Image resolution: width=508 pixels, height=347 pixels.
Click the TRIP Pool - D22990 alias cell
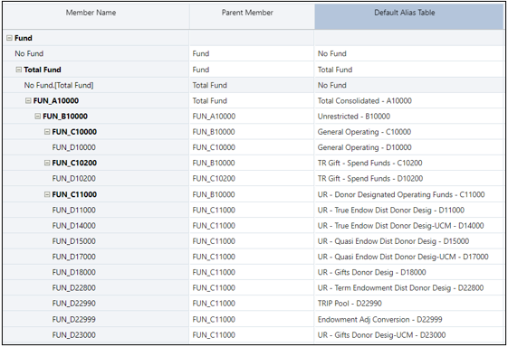pyautogui.click(x=409, y=304)
